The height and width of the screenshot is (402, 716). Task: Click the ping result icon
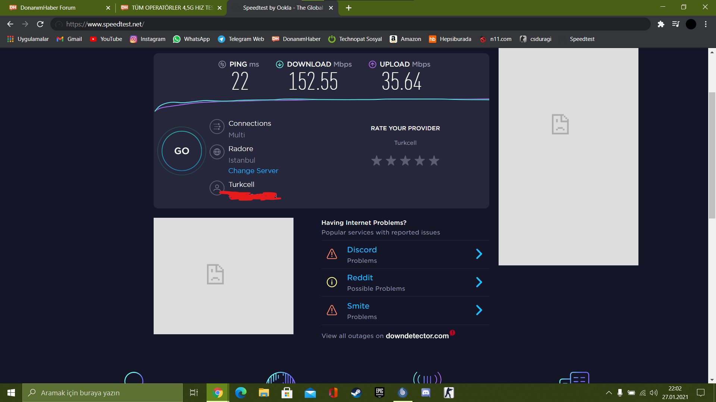click(x=222, y=64)
